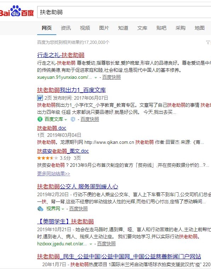This screenshot has width=211, height=269.
Task: Expand dropdown arrow beside hzdxxx.jgedu.net.cn
Action: point(91,244)
